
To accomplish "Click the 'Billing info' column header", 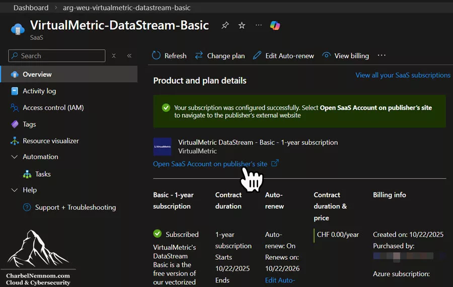I will tap(390, 195).
